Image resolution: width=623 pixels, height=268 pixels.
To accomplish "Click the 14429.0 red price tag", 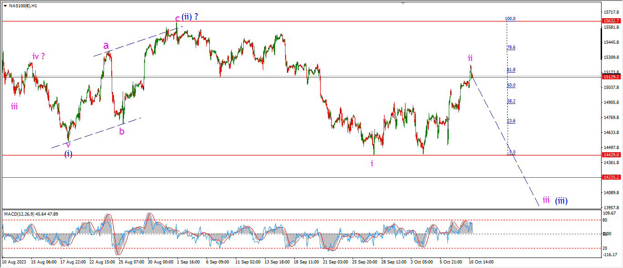I will pyautogui.click(x=611, y=155).
